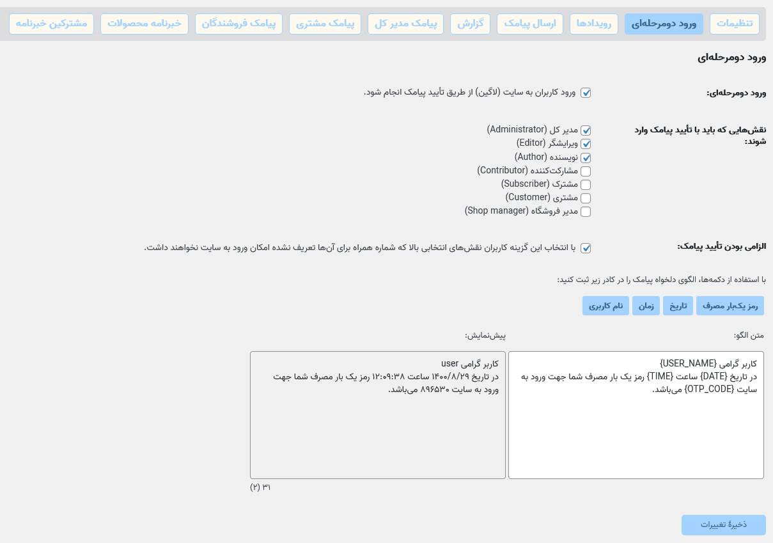Uncheck the مدیر کل (Administrator) role

pos(586,130)
